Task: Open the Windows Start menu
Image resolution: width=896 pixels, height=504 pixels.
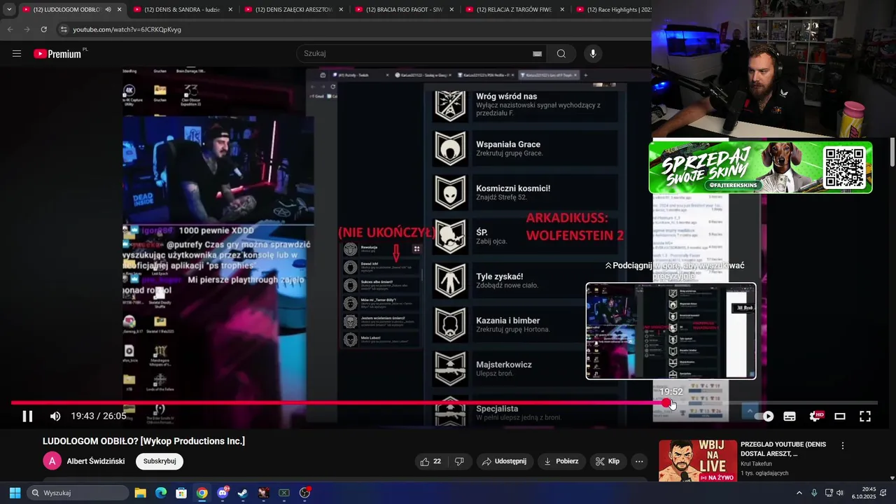Action: [x=15, y=493]
